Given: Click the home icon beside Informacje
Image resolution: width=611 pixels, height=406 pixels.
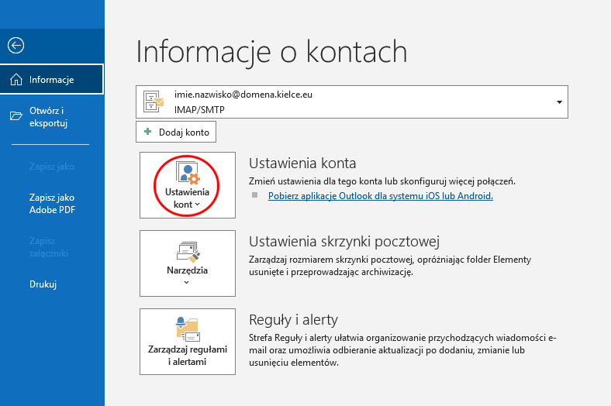Looking at the screenshot, I should [16, 79].
